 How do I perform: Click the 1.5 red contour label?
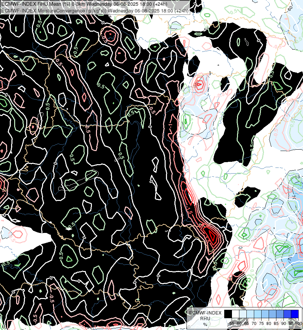tap(190, 211)
